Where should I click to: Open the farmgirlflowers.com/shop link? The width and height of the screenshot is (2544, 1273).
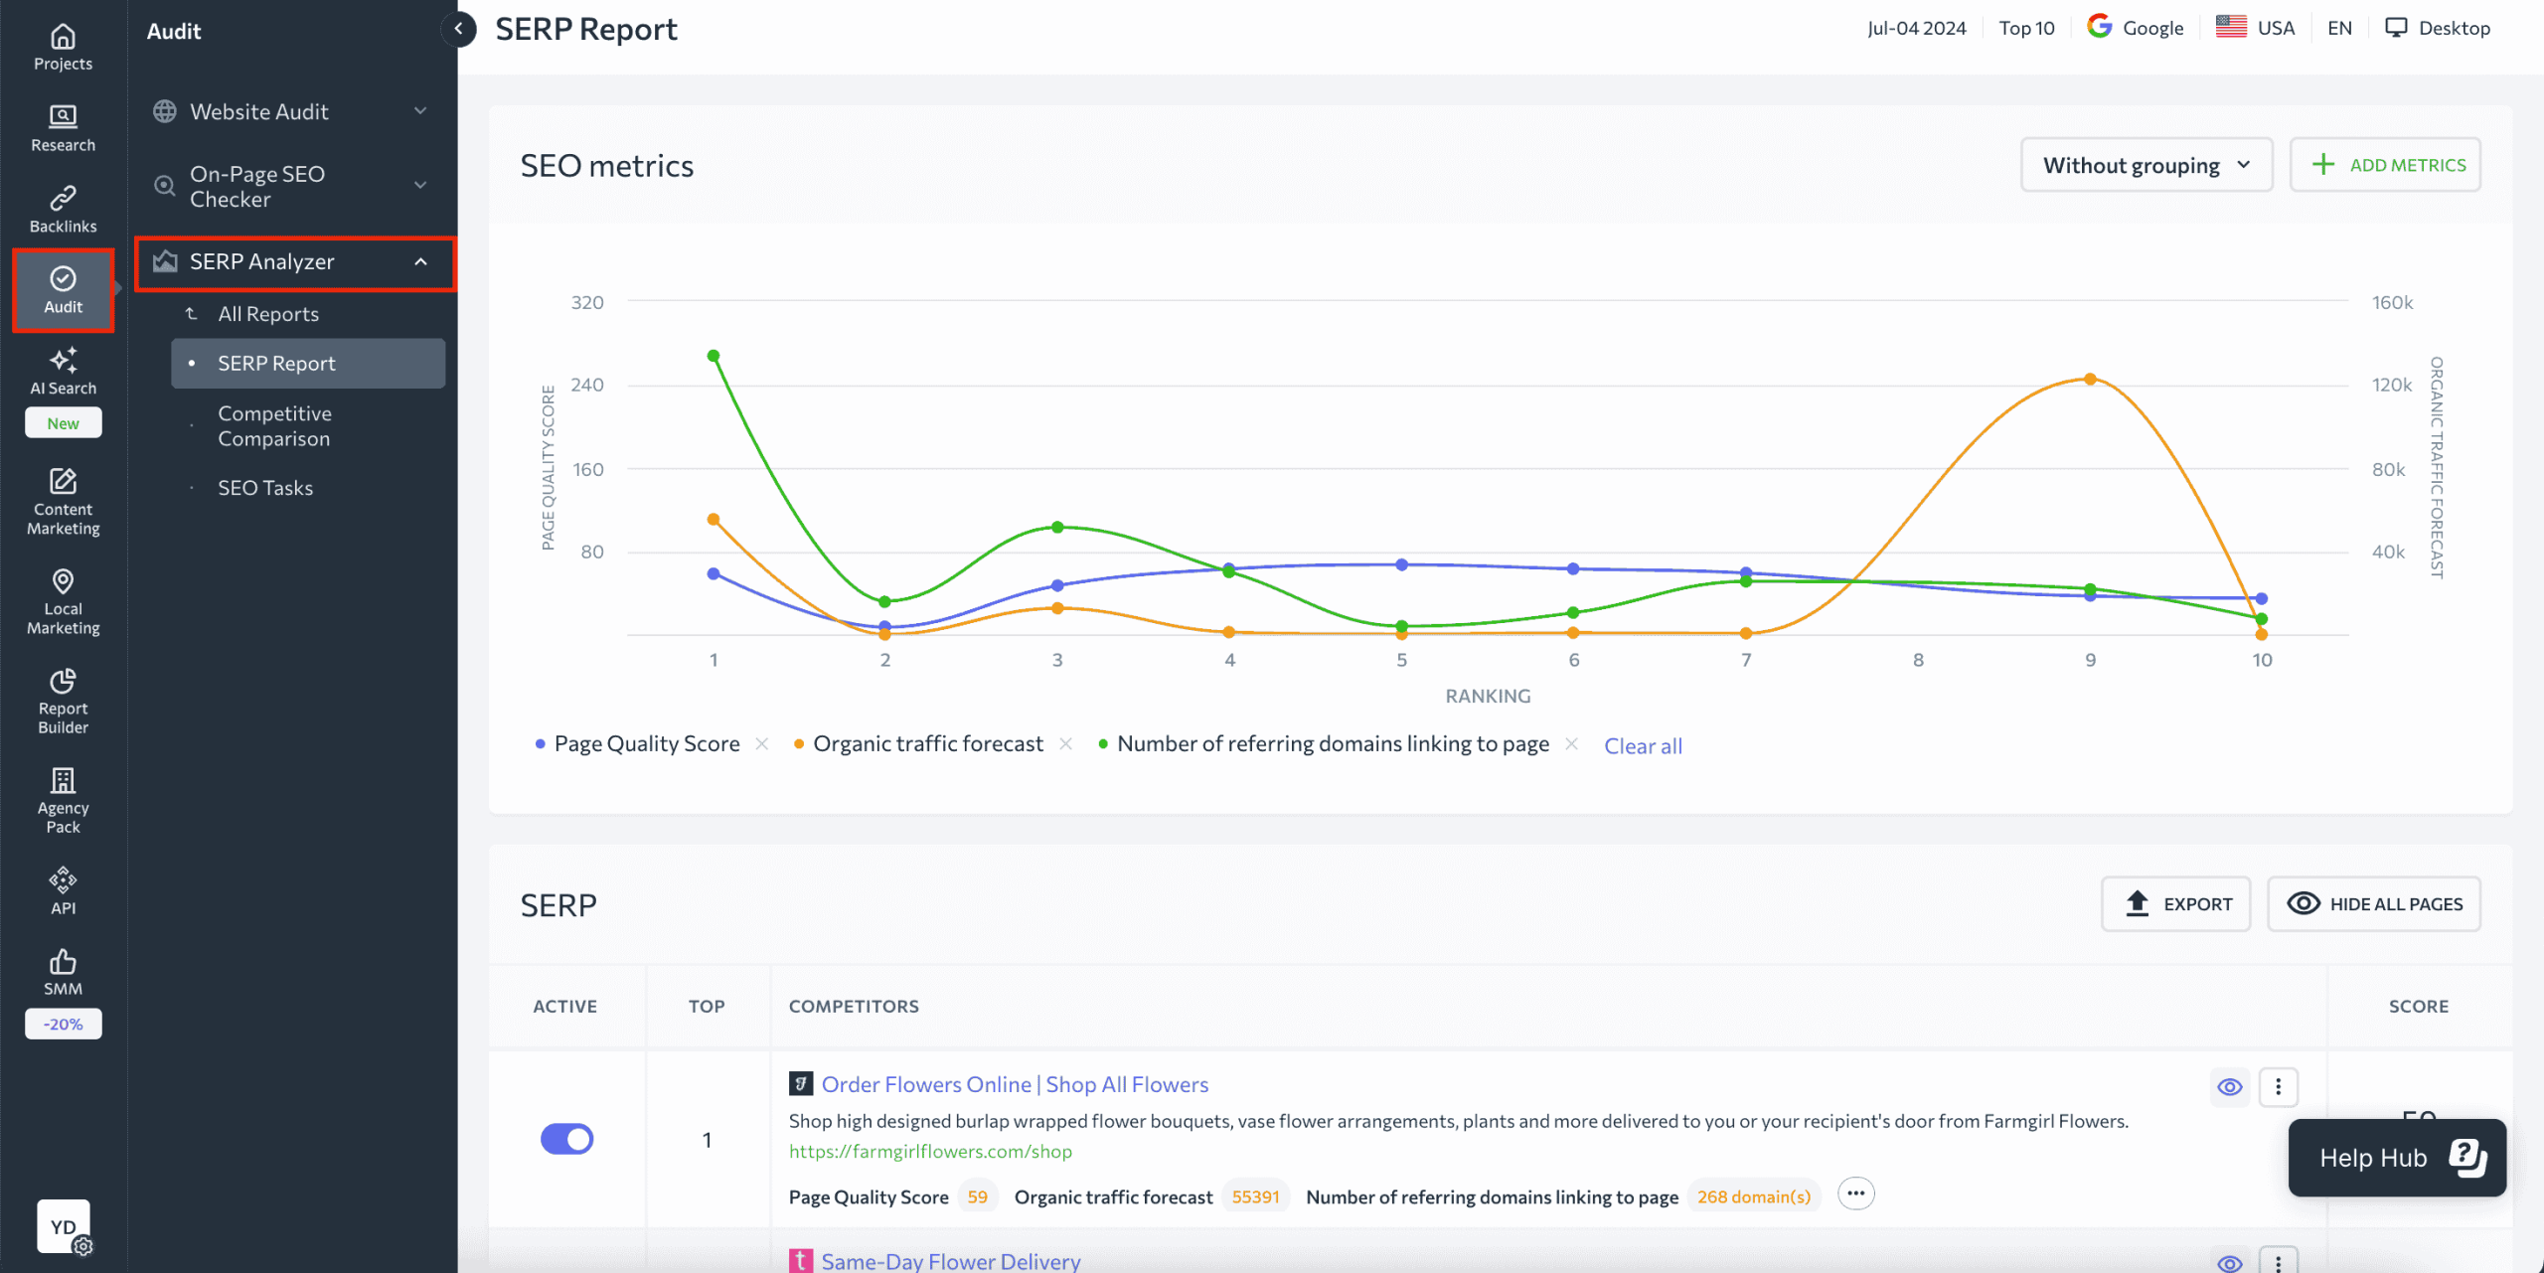click(930, 1151)
